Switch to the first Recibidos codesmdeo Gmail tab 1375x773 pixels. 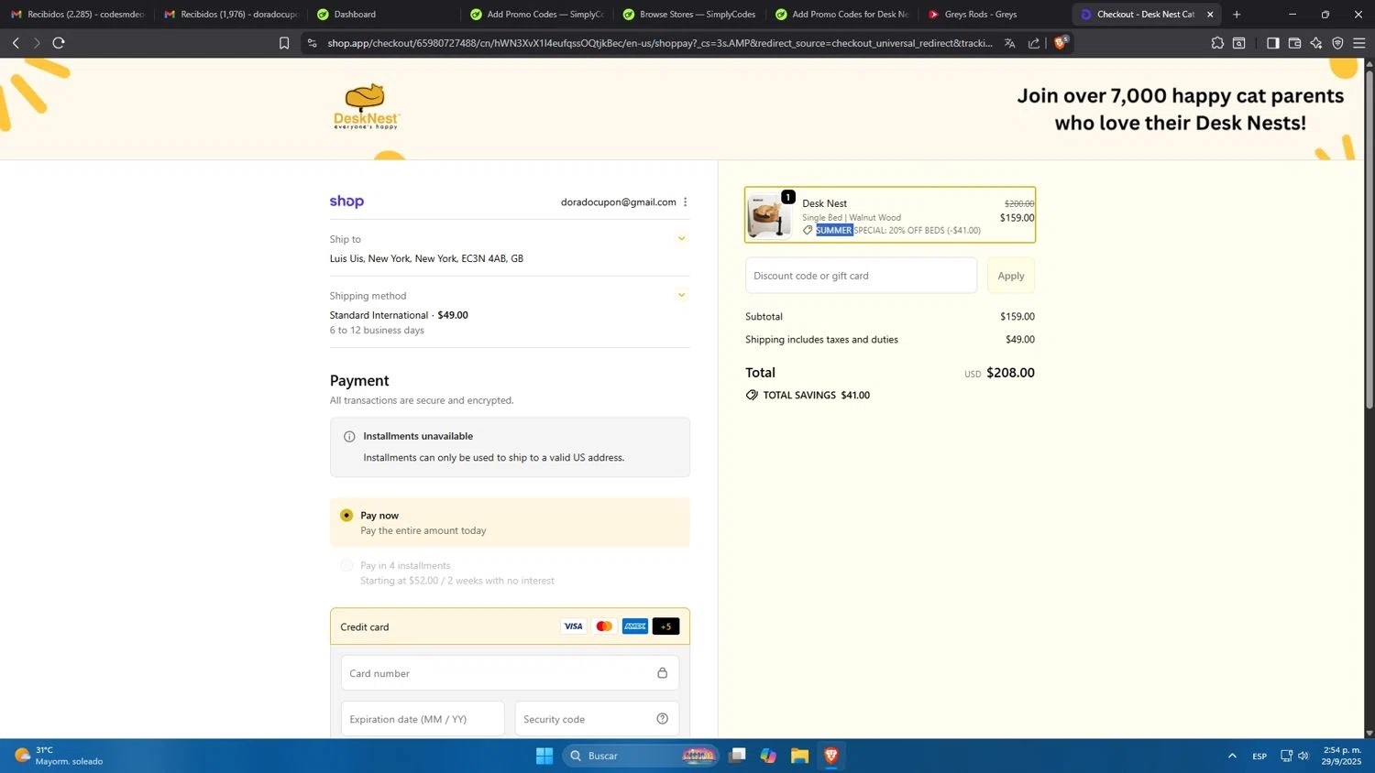77,14
